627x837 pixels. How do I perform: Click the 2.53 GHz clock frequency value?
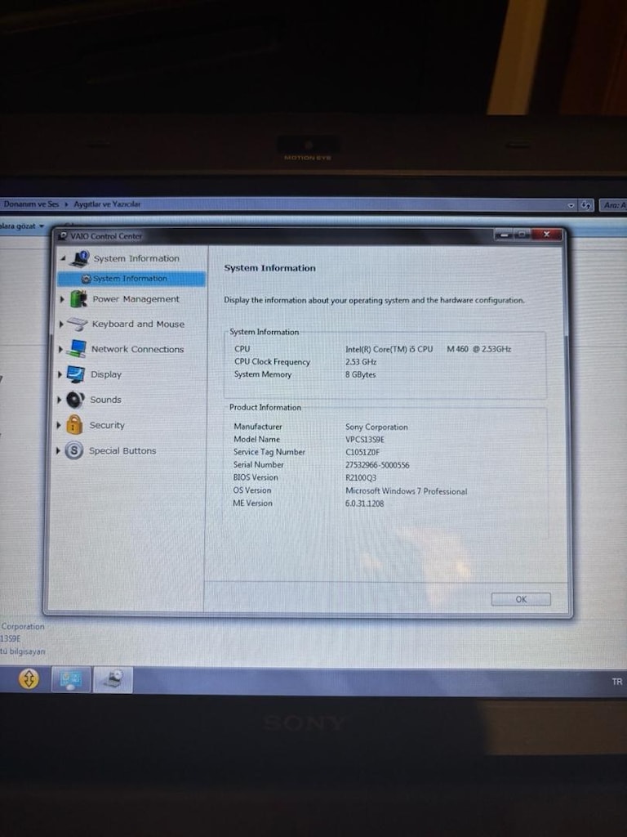coord(361,362)
